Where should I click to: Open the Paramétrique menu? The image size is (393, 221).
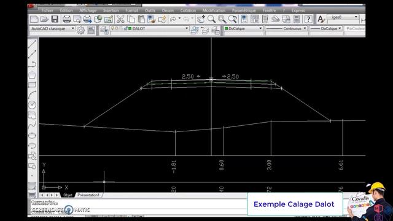244,10
